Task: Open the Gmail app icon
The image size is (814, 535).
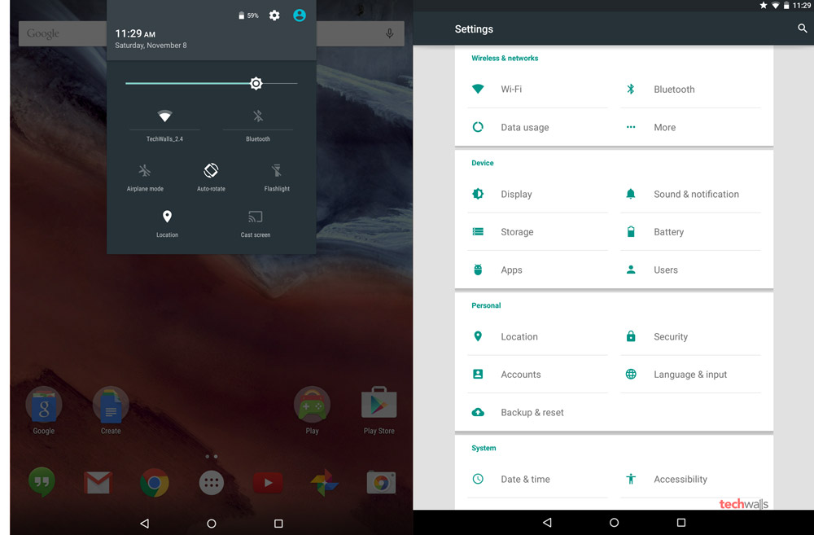Action: pos(98,483)
